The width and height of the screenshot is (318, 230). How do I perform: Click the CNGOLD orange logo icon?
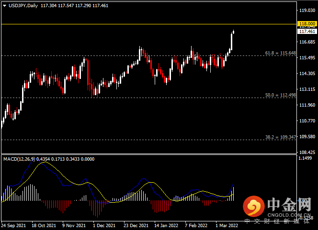coord(254,206)
